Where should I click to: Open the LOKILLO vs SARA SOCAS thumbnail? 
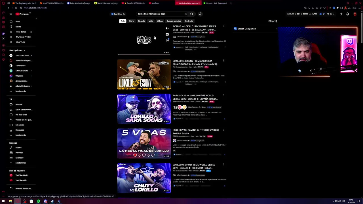(144, 109)
